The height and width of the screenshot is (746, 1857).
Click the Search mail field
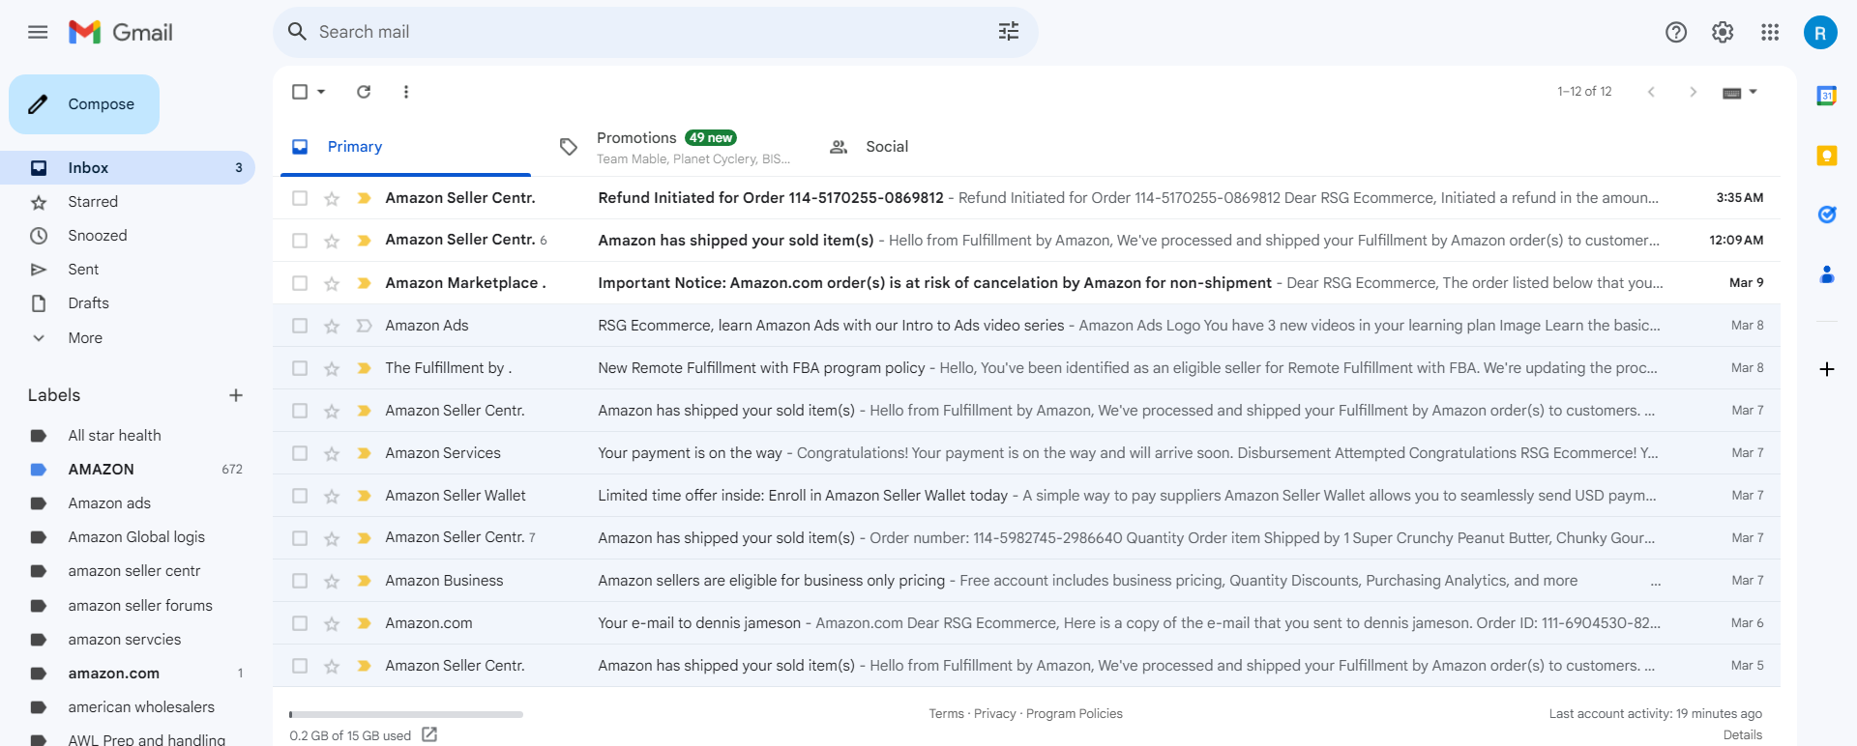point(655,32)
